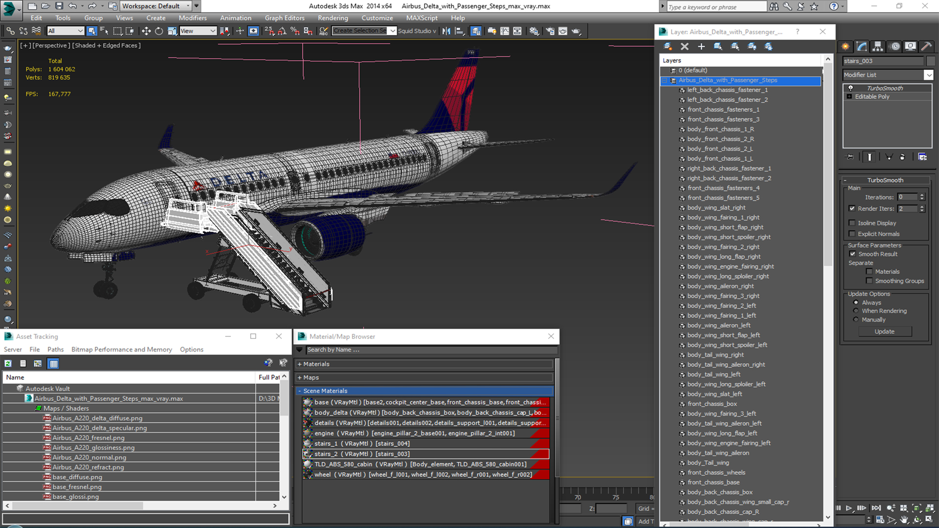Open the Modifiers menu

pyautogui.click(x=193, y=18)
